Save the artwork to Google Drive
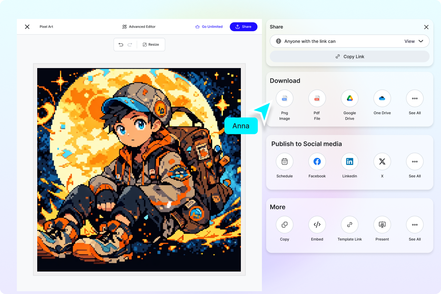This screenshot has height=294, width=441. pos(349,99)
